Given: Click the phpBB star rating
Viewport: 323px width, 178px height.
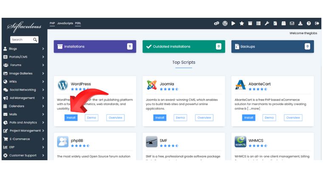Looking at the screenshot, I should click(x=80, y=146).
